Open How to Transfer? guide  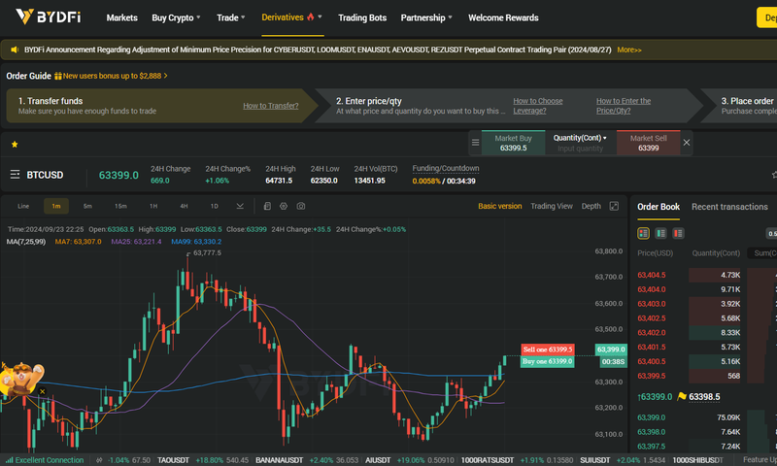pos(271,106)
